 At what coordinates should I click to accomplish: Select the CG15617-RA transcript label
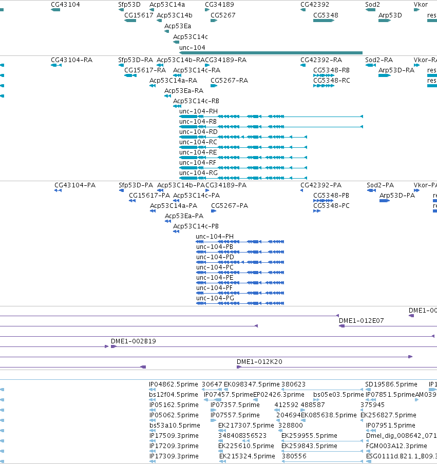tap(145, 70)
